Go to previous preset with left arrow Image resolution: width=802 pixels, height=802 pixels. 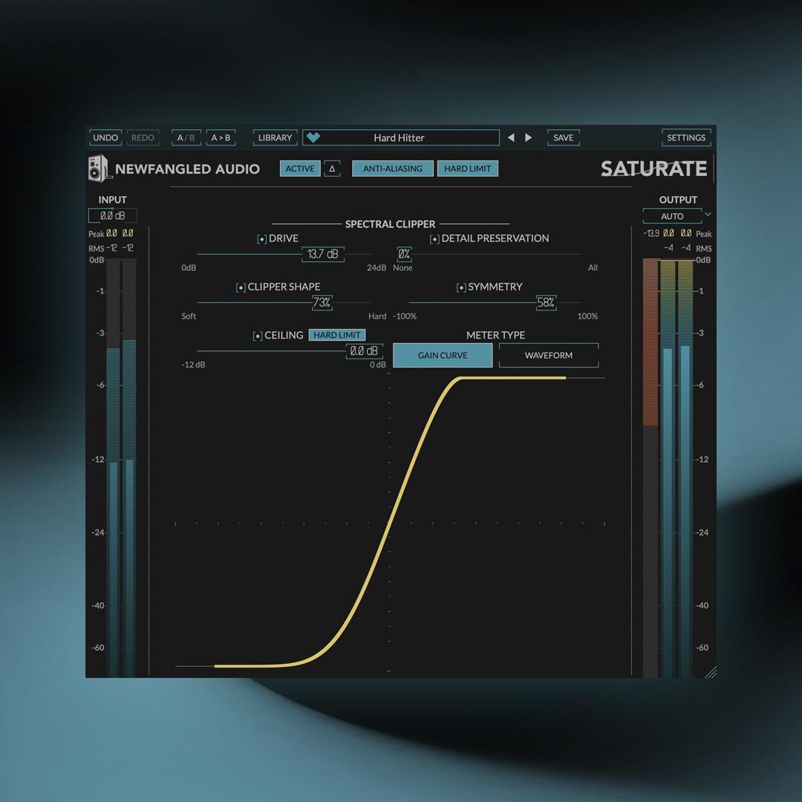[510, 137]
